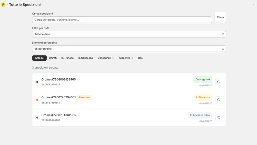This screenshot has height=145, width=257.
Task: Open order #7206796394601 details
Action: tap(58, 97)
